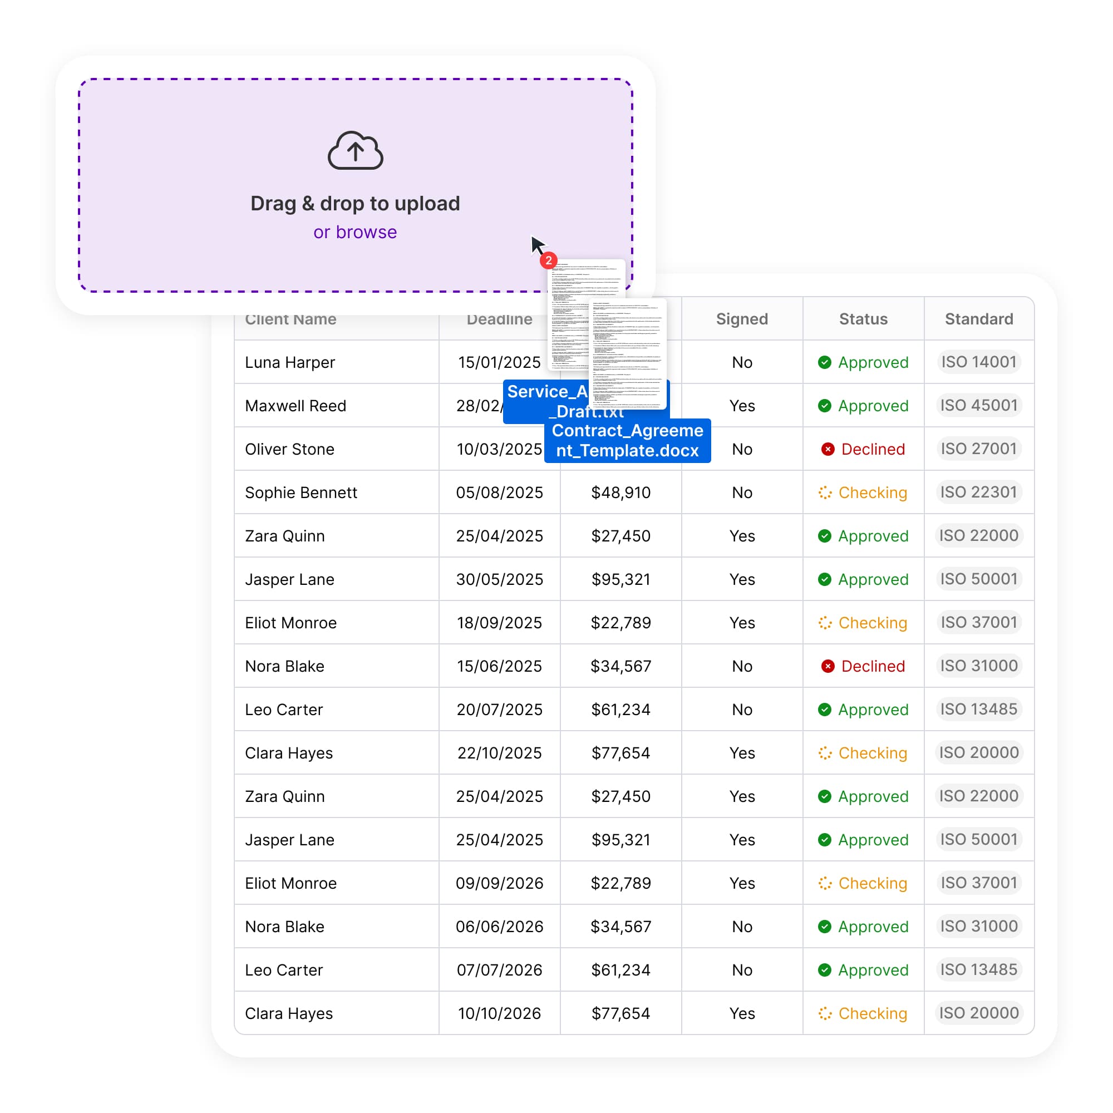
Task: Click the Checking spinner for Clara Hayes 10/10/2026
Action: [825, 1013]
